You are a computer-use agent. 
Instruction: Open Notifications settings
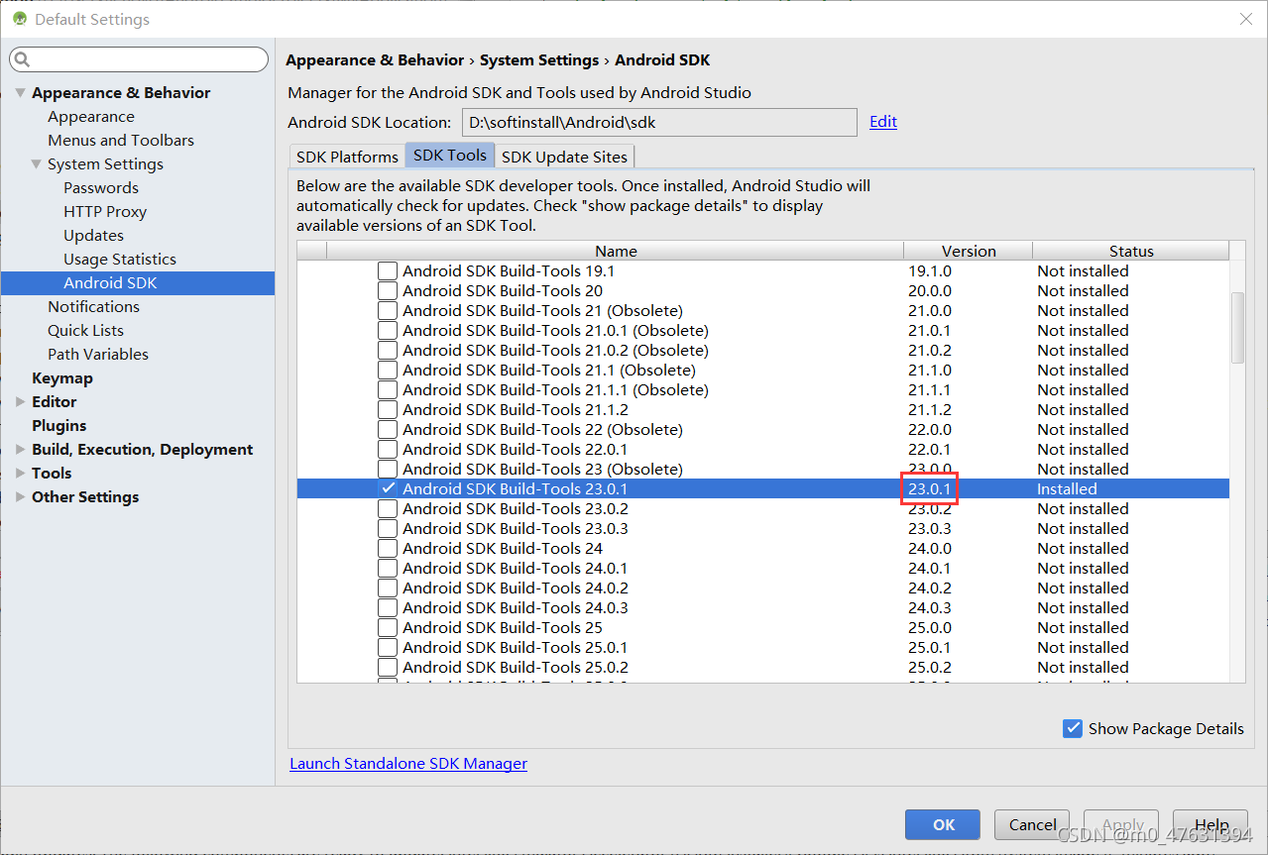coord(94,306)
